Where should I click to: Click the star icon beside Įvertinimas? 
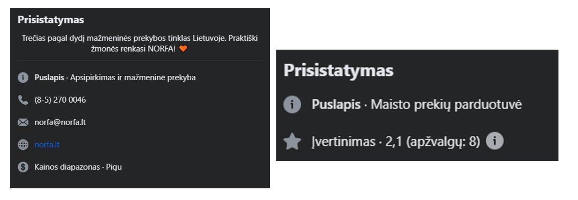pyautogui.click(x=292, y=142)
